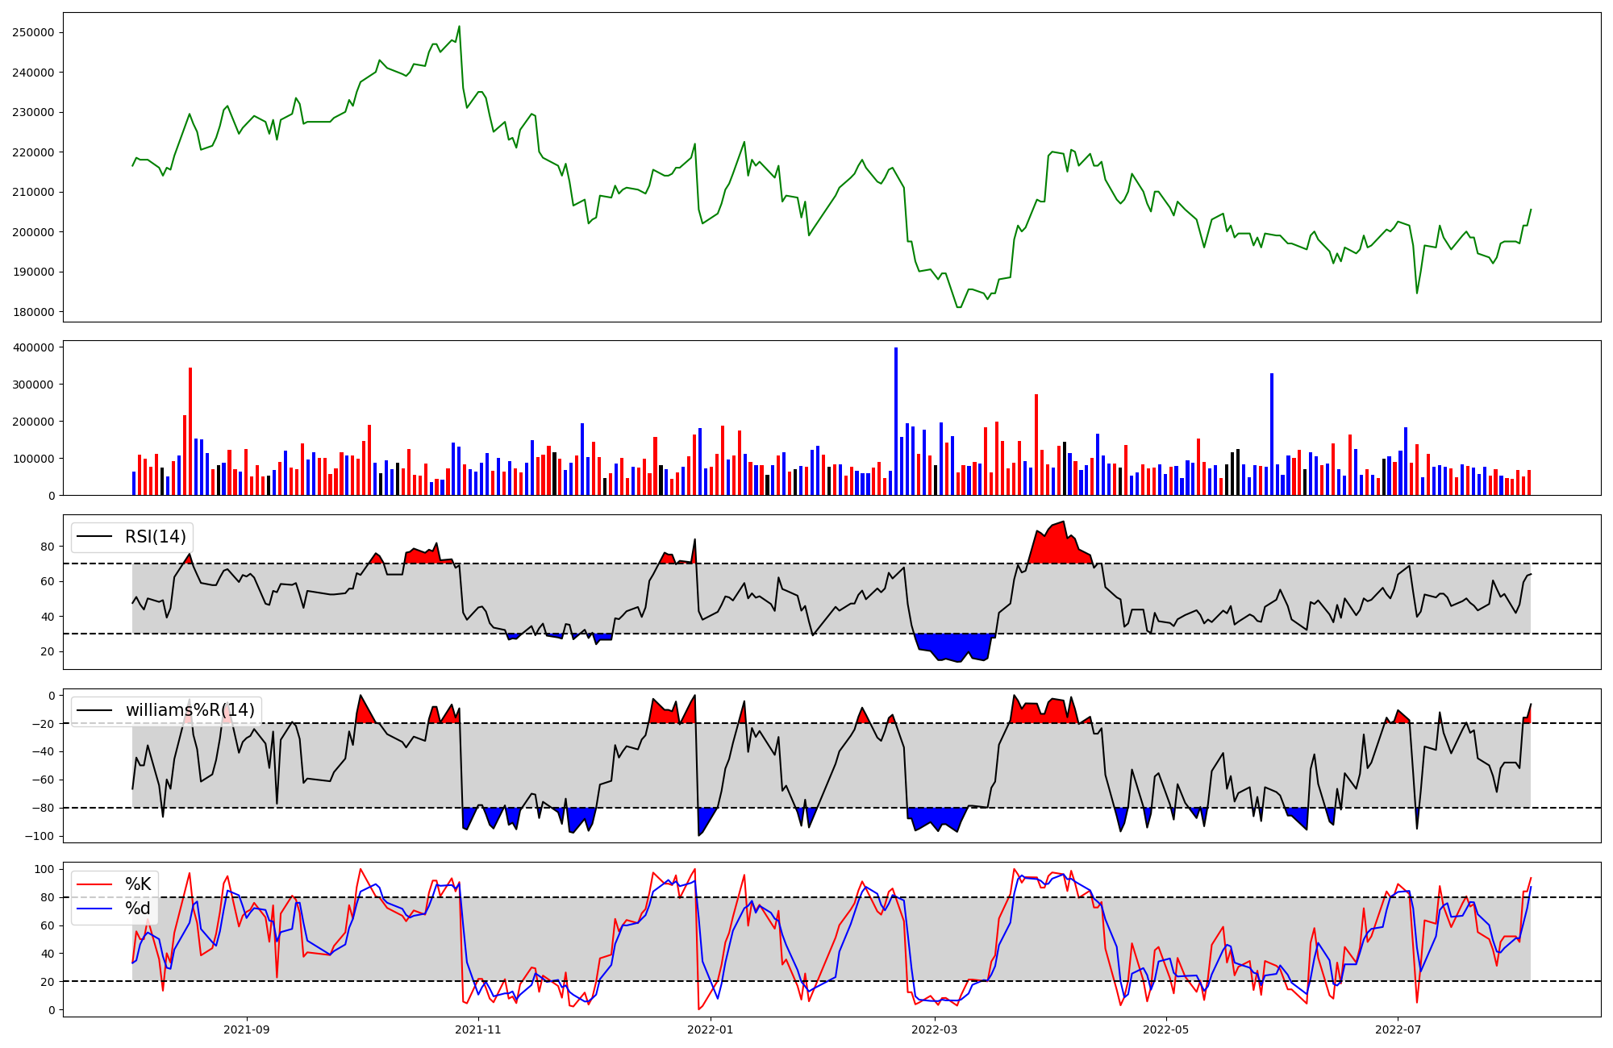1613x1048 pixels.
Task: Click the RSI(14) legend label
Action: tap(155, 537)
